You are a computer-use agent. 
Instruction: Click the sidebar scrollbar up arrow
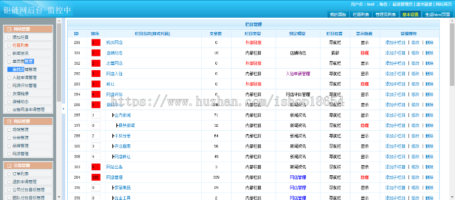point(59,21)
